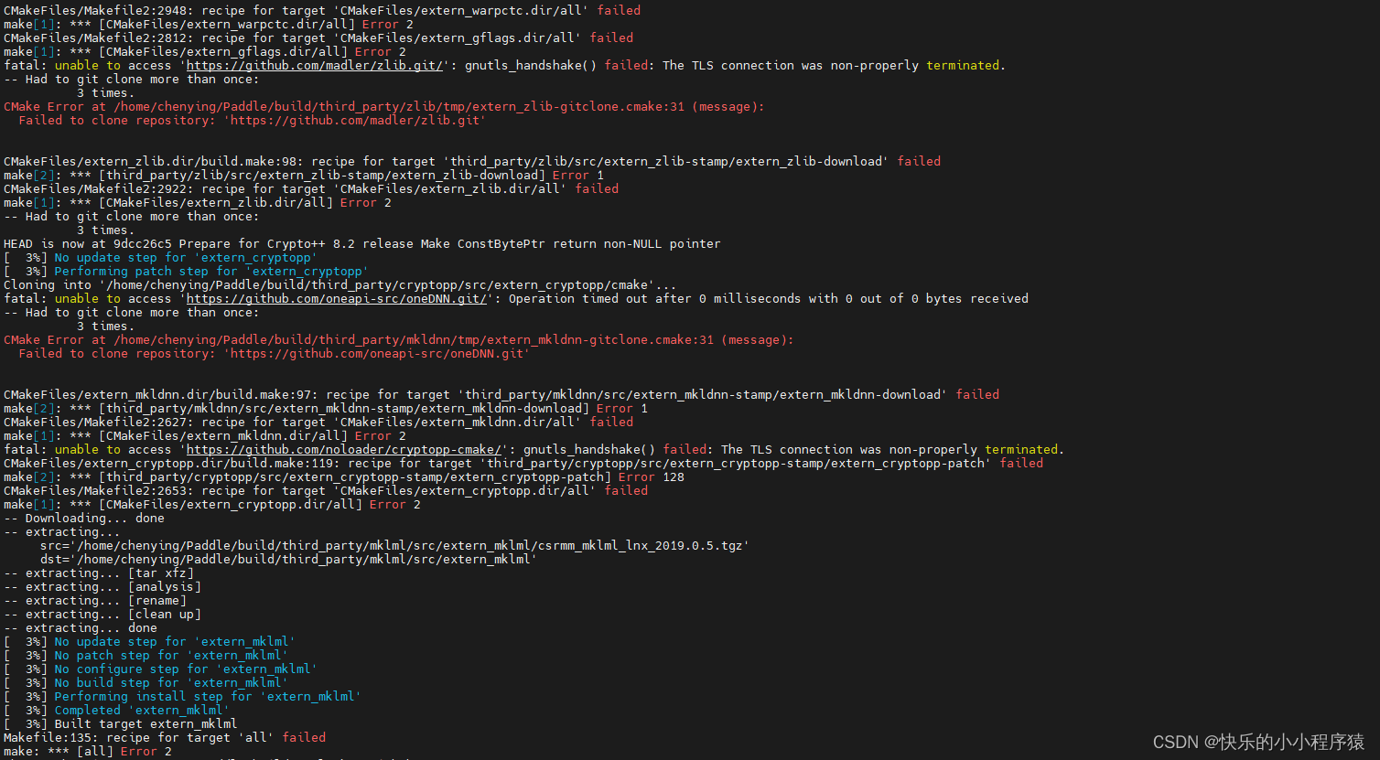This screenshot has height=760, width=1380.
Task: Open the underlined madler/zlib.git URL in the fatal line
Action: 315,66
